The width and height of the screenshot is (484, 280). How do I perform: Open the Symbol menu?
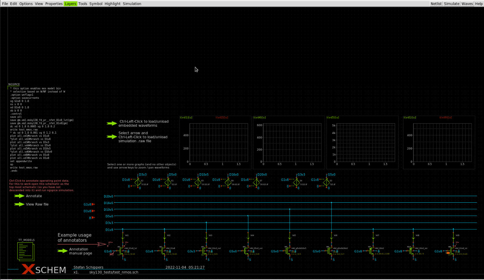(x=96, y=3)
